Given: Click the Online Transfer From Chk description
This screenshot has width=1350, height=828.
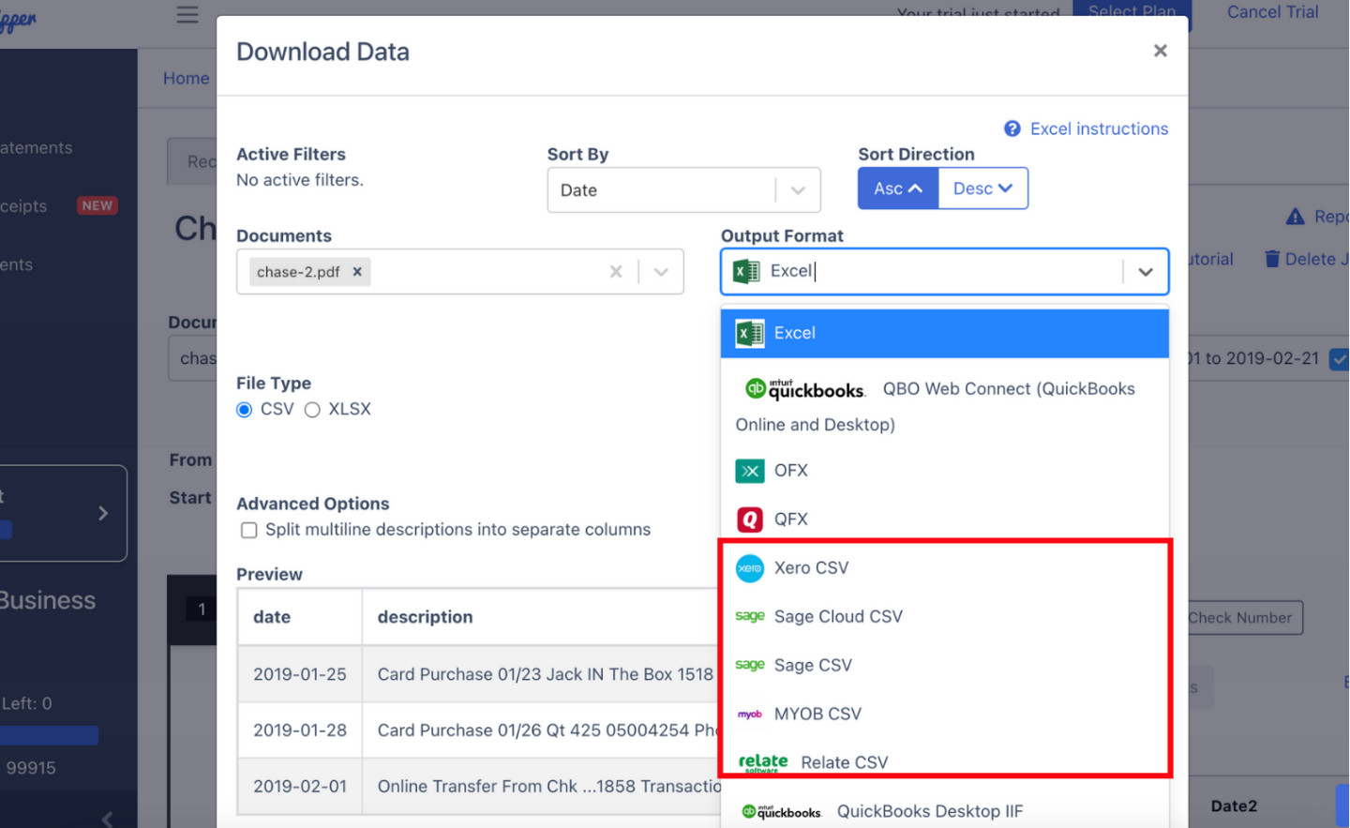Looking at the screenshot, I should tap(549, 787).
